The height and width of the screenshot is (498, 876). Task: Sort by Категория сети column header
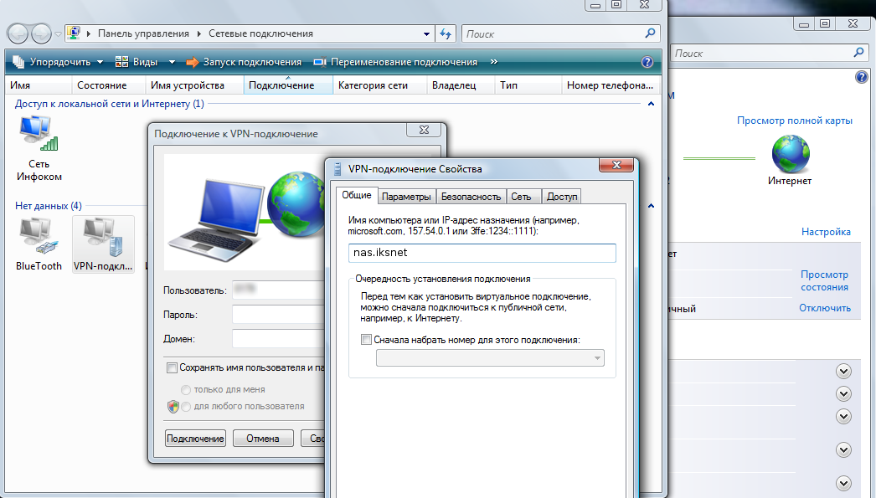tap(380, 85)
